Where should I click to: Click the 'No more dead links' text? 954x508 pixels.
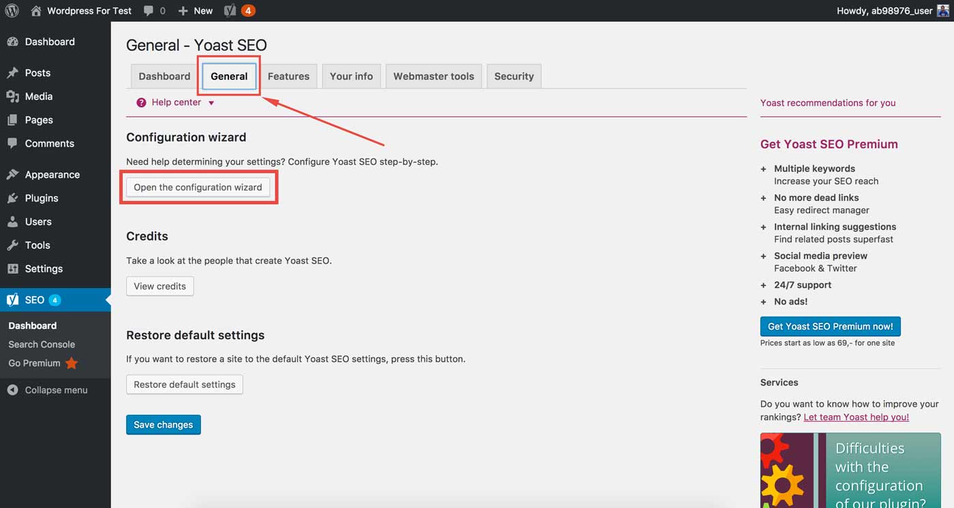point(816,197)
